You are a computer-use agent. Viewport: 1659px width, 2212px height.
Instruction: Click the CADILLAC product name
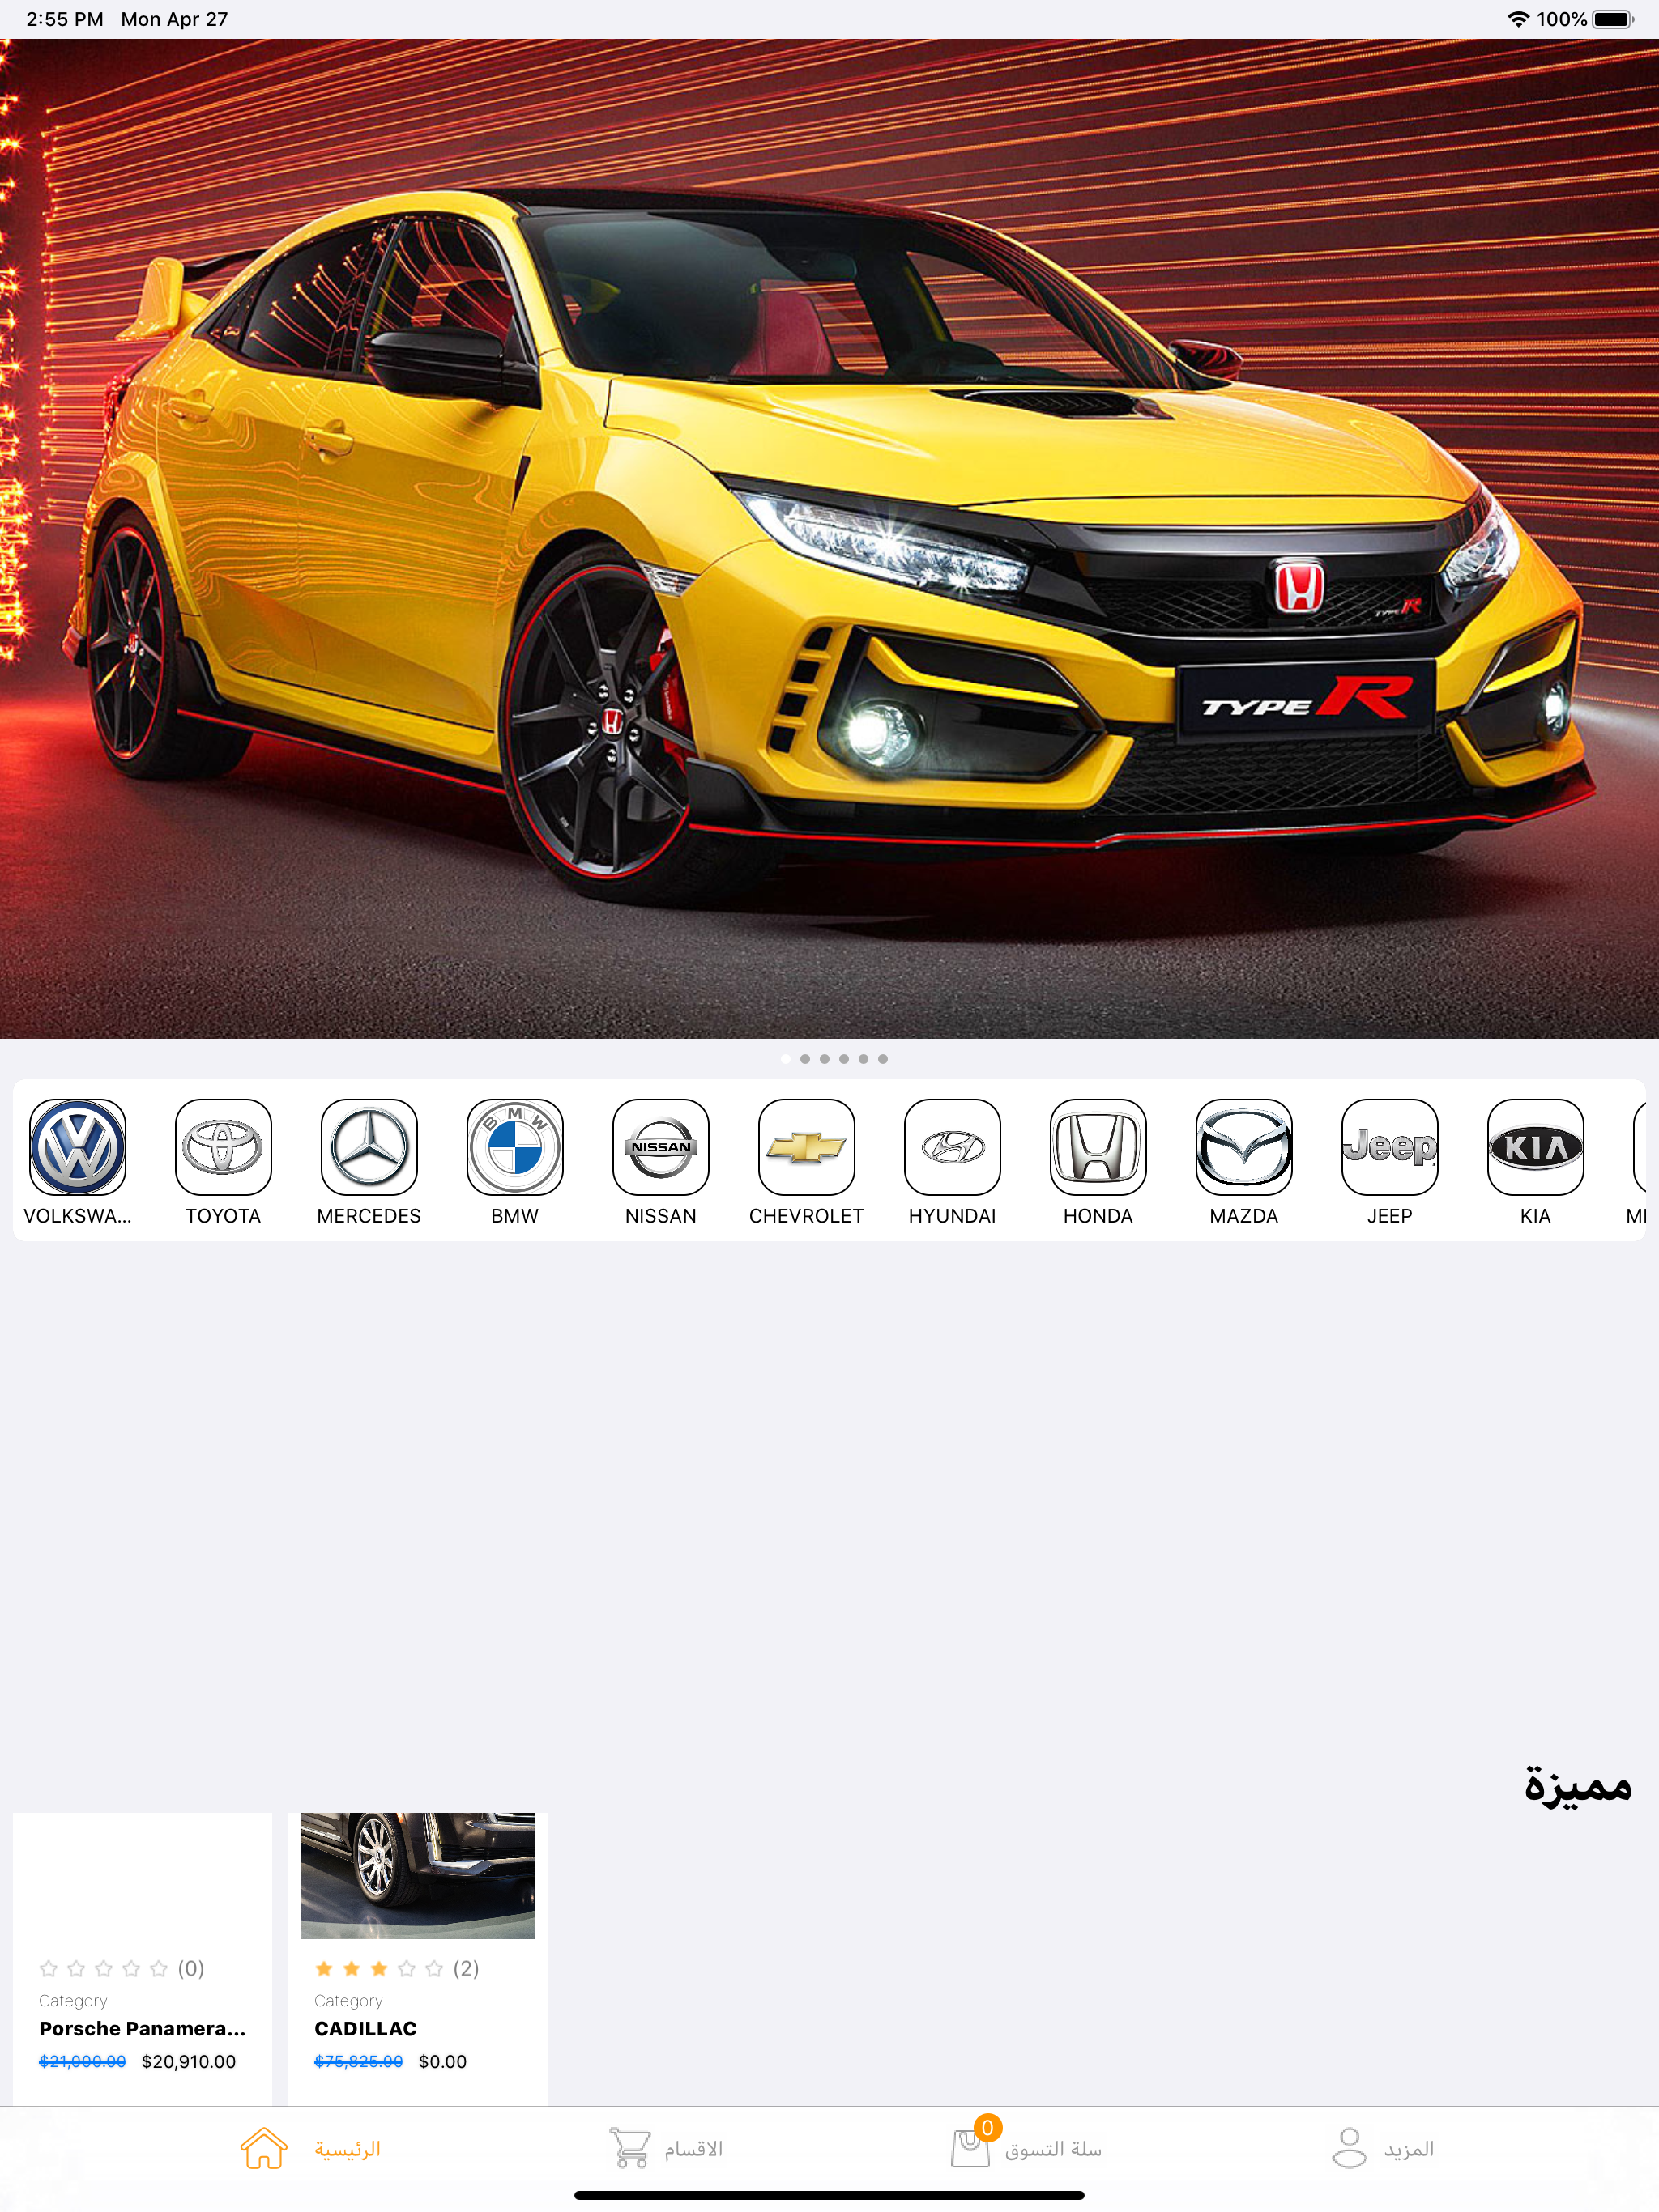coord(365,2028)
